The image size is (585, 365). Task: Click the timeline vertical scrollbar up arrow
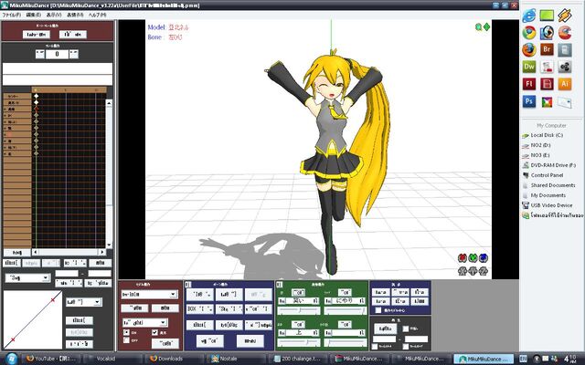[109, 102]
